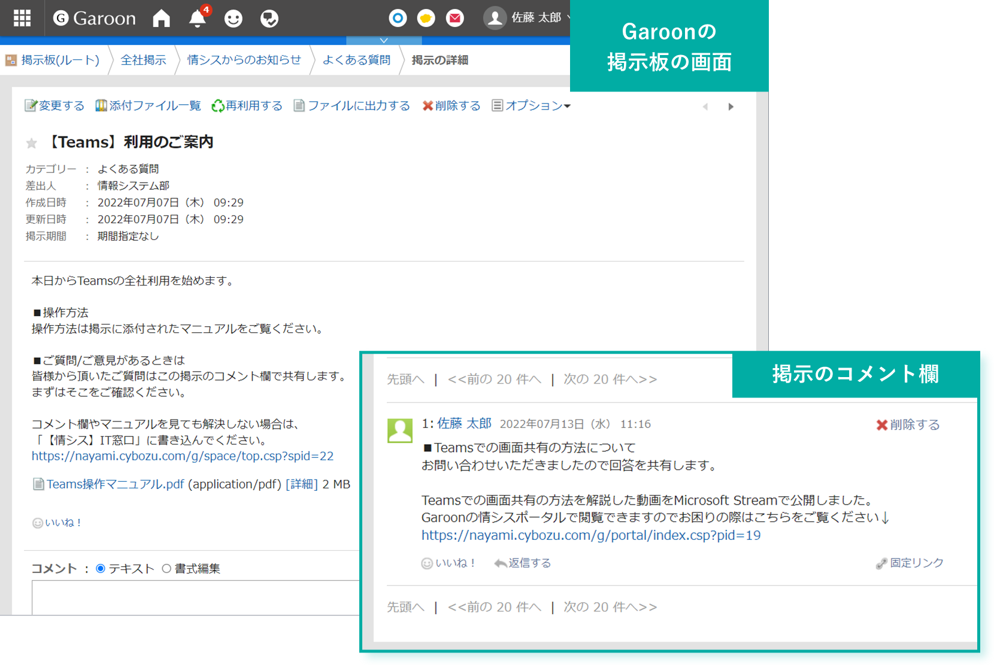The height and width of the screenshot is (665, 994).
Task: Click the yellow round header icon
Action: point(426,19)
